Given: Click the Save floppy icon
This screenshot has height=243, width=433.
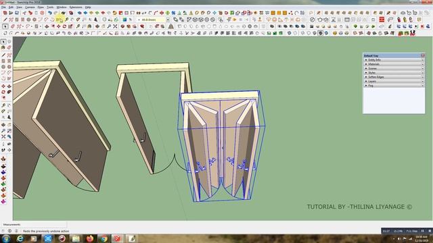Looking at the screenshot, I should (x=17, y=13).
